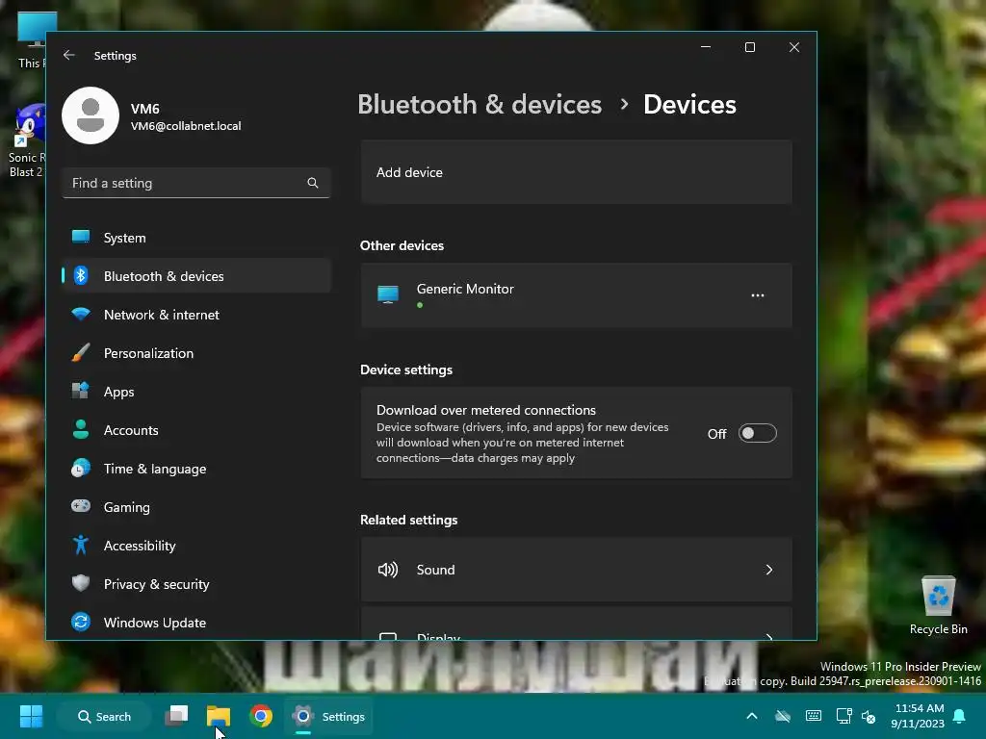Open Task View from the taskbar

[x=177, y=716]
